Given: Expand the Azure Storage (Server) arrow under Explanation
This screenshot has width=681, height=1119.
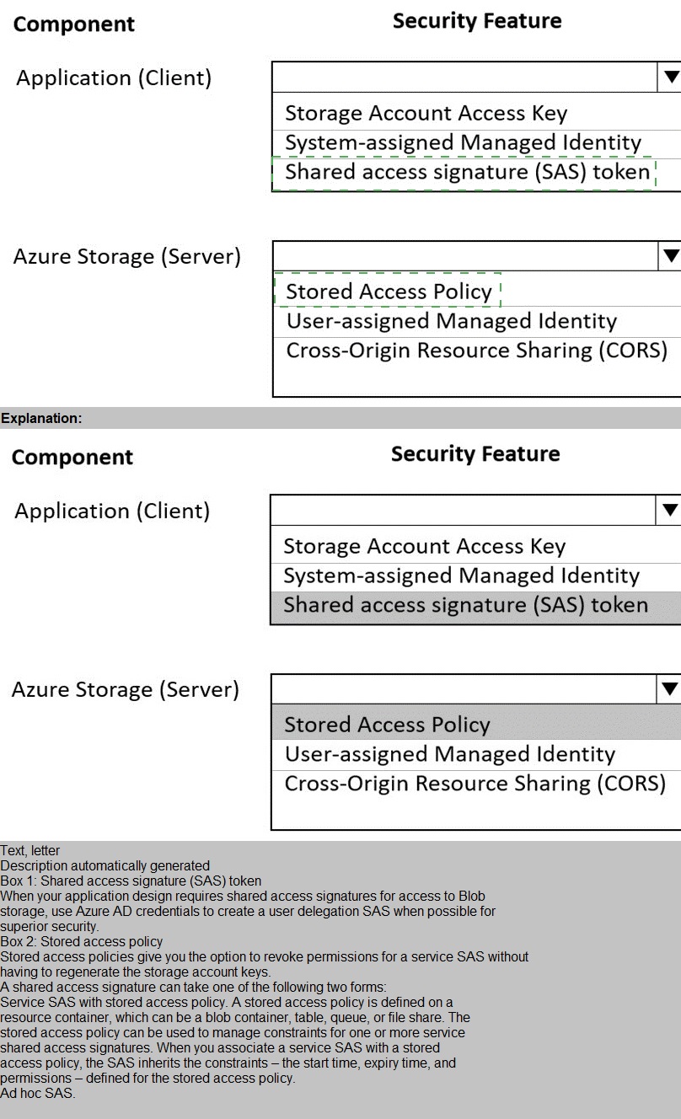Looking at the screenshot, I should point(670,688).
